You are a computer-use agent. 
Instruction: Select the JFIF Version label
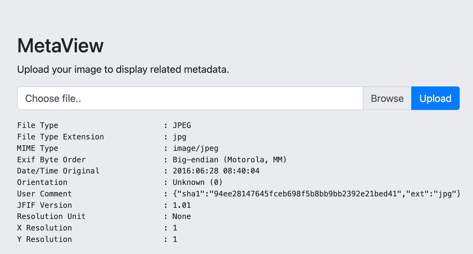pyautogui.click(x=44, y=205)
